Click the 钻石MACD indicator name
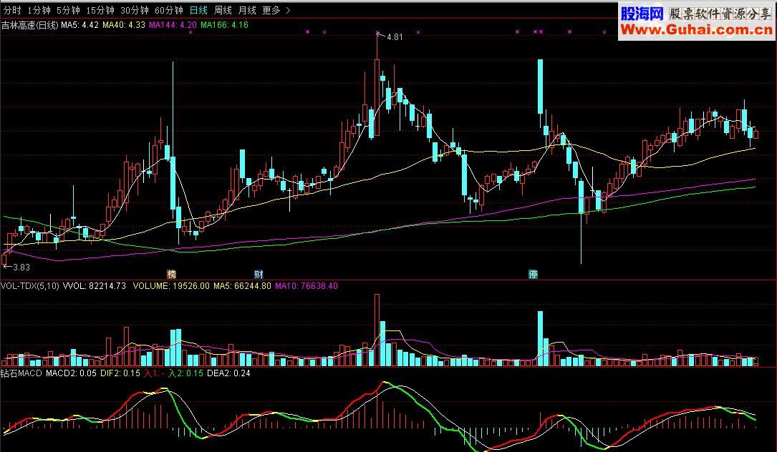The width and height of the screenshot is (777, 452). pyautogui.click(x=21, y=373)
